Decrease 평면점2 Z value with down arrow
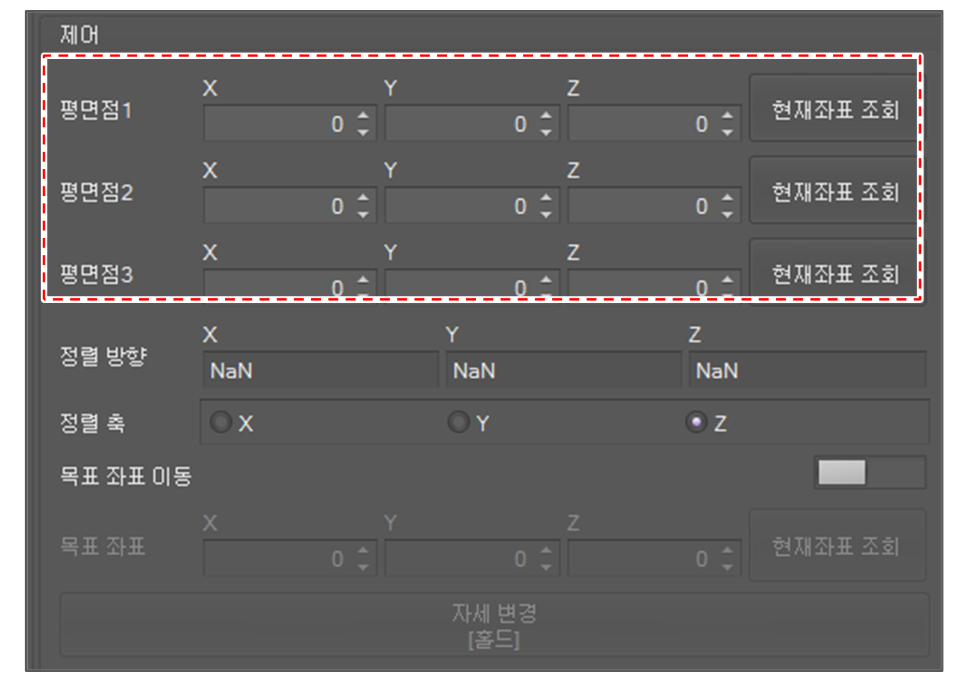969x682 pixels. [727, 215]
